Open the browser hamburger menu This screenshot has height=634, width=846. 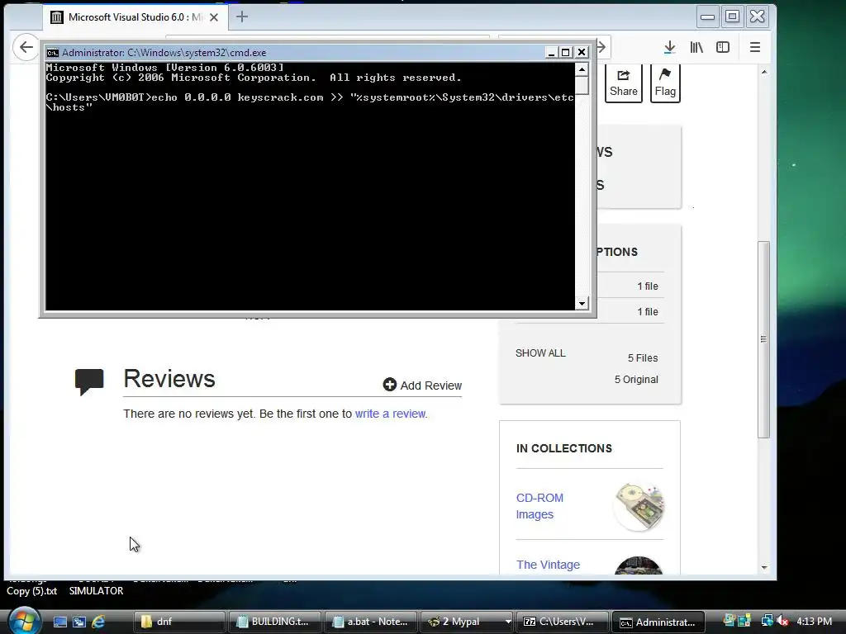pos(755,47)
